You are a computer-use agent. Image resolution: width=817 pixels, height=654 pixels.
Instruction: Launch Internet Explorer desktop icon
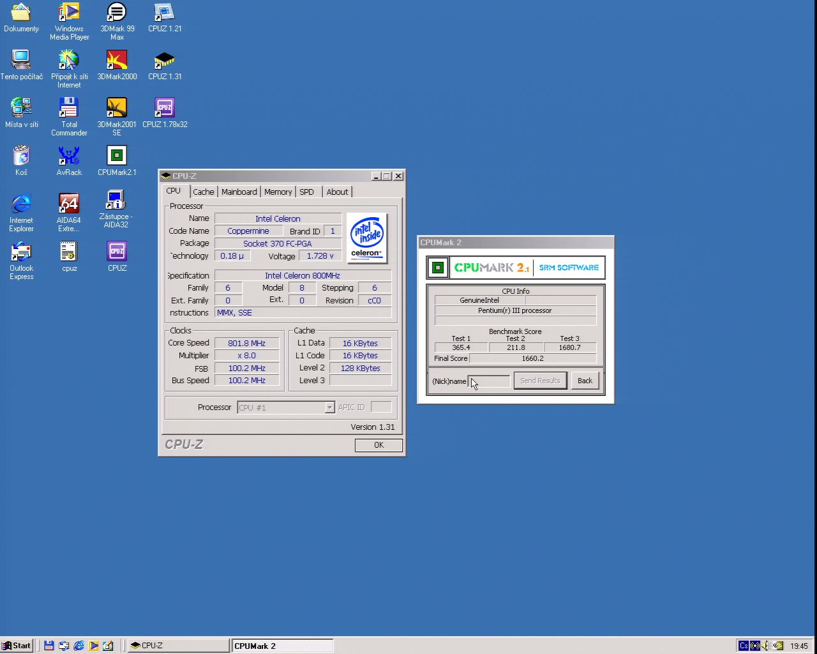[21, 213]
